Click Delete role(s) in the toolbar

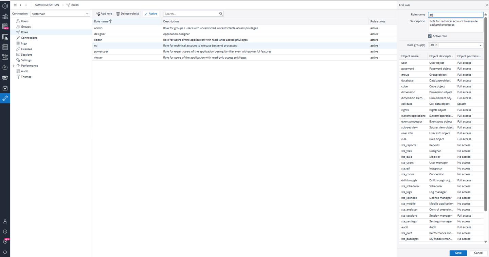[128, 14]
